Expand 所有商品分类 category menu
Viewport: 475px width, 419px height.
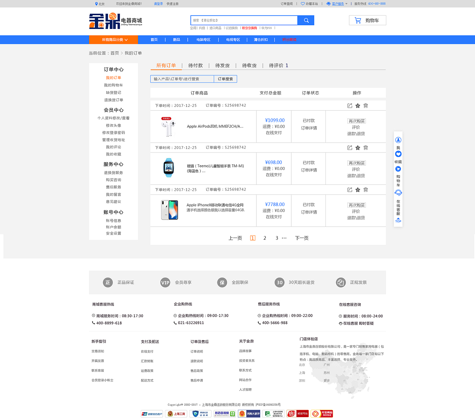coord(114,40)
